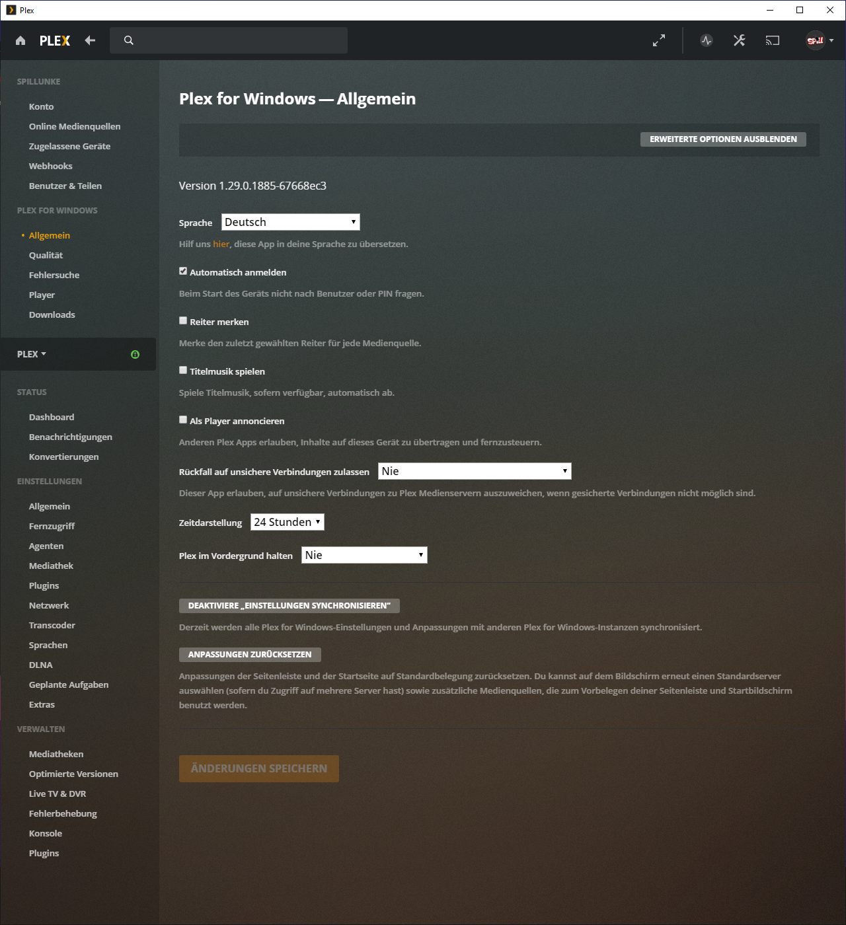This screenshot has height=925, width=846.
Task: Navigate back with the arrow icon
Action: click(x=90, y=40)
